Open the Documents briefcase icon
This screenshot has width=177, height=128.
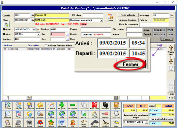(x=105, y=106)
